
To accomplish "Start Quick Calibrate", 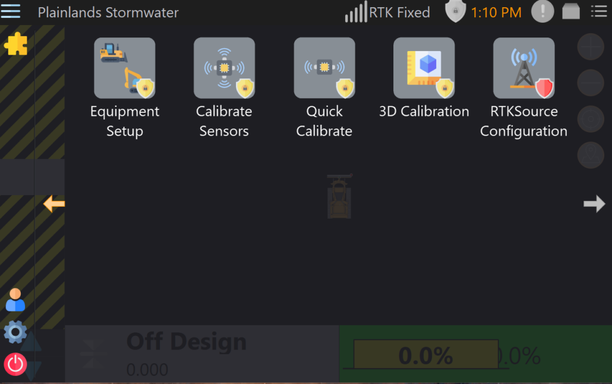I will coord(324,68).
